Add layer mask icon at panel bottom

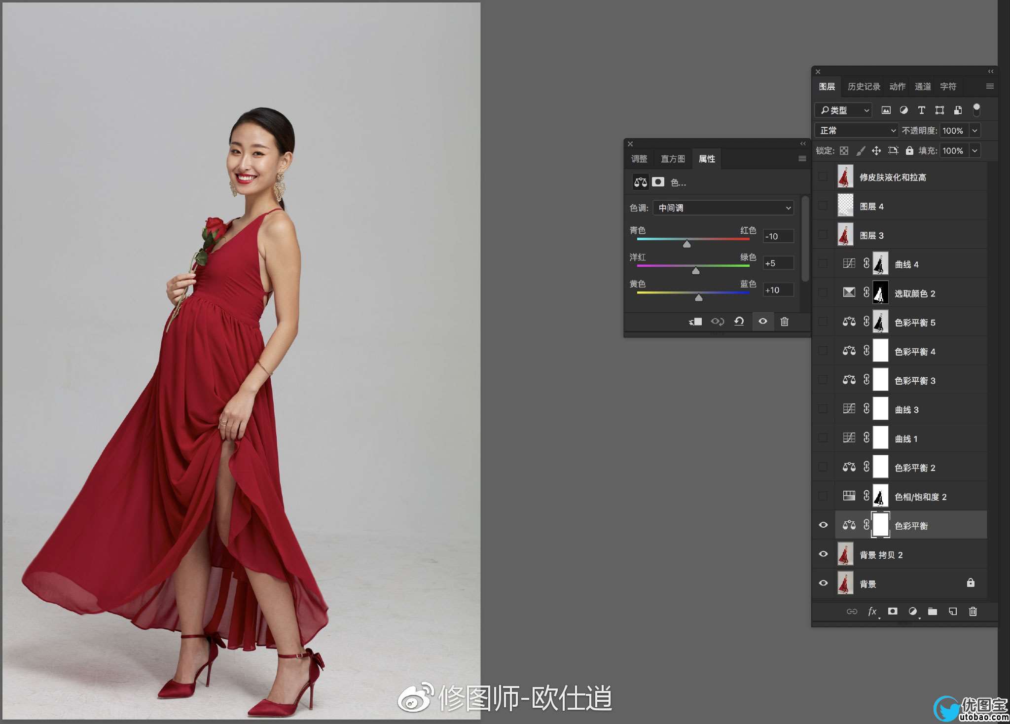(893, 612)
